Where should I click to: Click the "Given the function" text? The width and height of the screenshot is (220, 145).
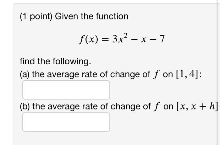pos(92,16)
